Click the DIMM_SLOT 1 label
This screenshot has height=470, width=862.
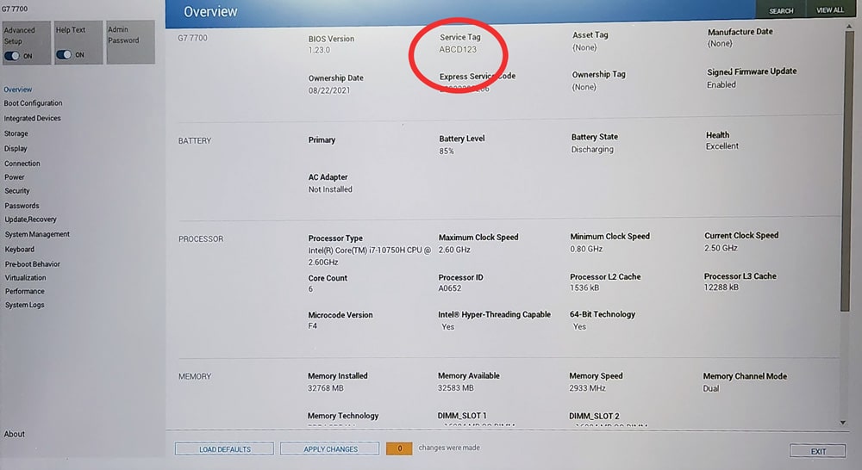click(462, 416)
